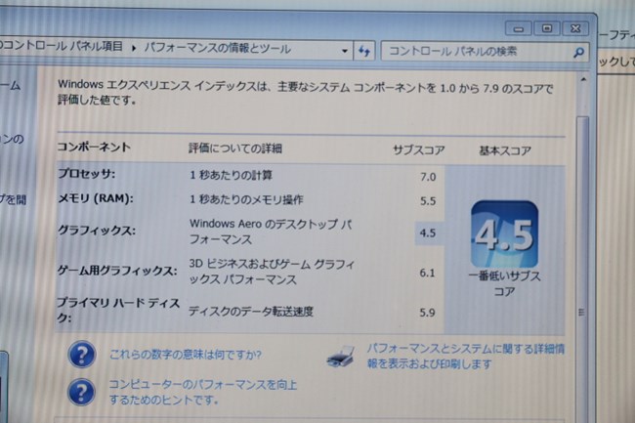Click the question icon beside コンピューターのパフォーマンスを向上
This screenshot has width=635, height=423.
(x=81, y=392)
